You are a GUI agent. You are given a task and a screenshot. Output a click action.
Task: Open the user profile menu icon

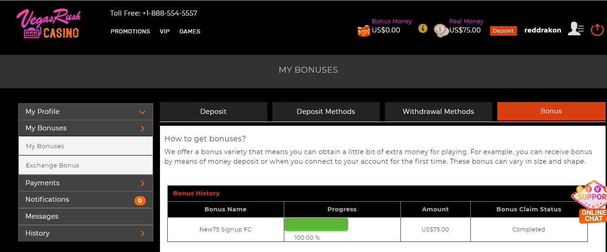575,29
